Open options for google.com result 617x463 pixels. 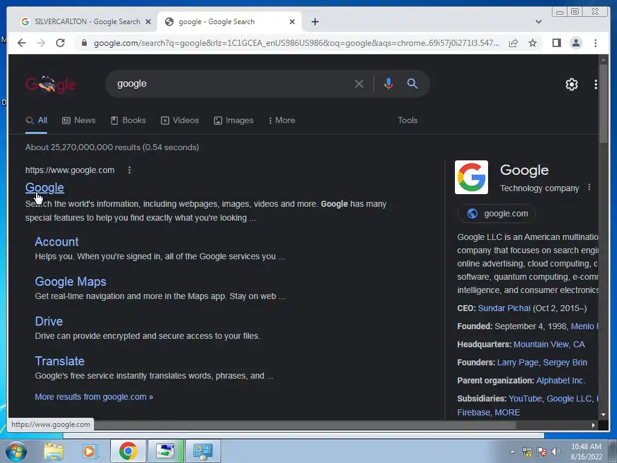pos(130,170)
